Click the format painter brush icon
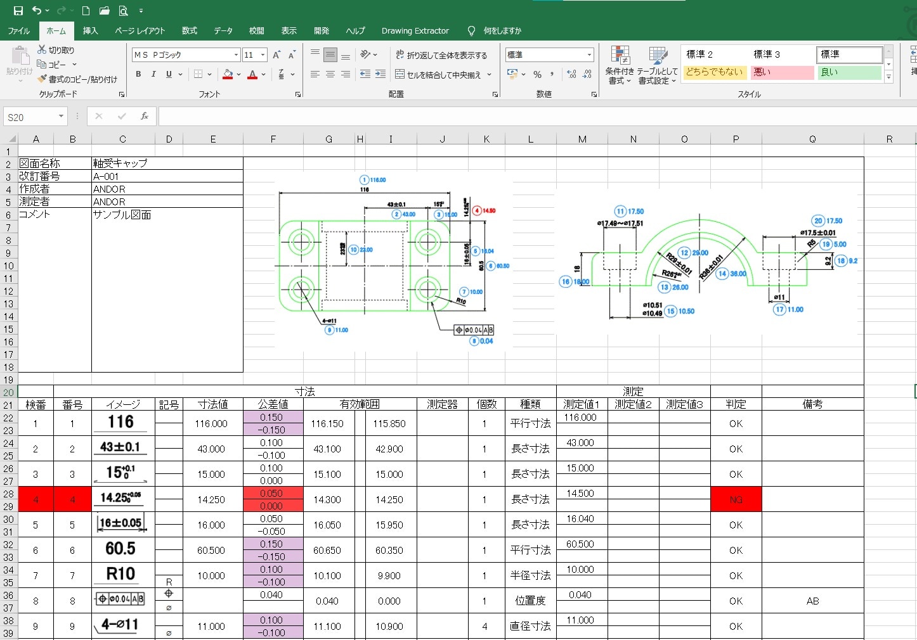917x640 pixels. [x=42, y=79]
